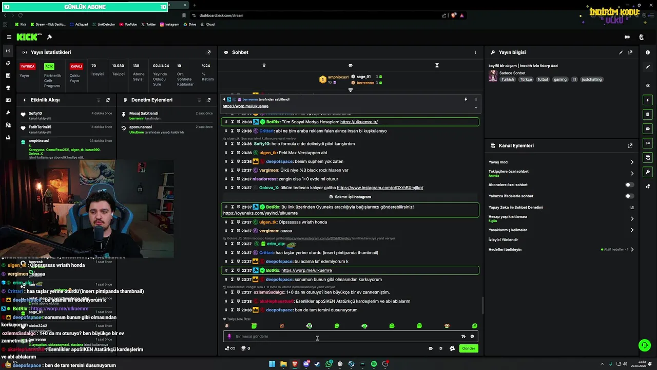This screenshot has width=657, height=370.
Task: Open the Twitter bookmark
Action: [148, 24]
